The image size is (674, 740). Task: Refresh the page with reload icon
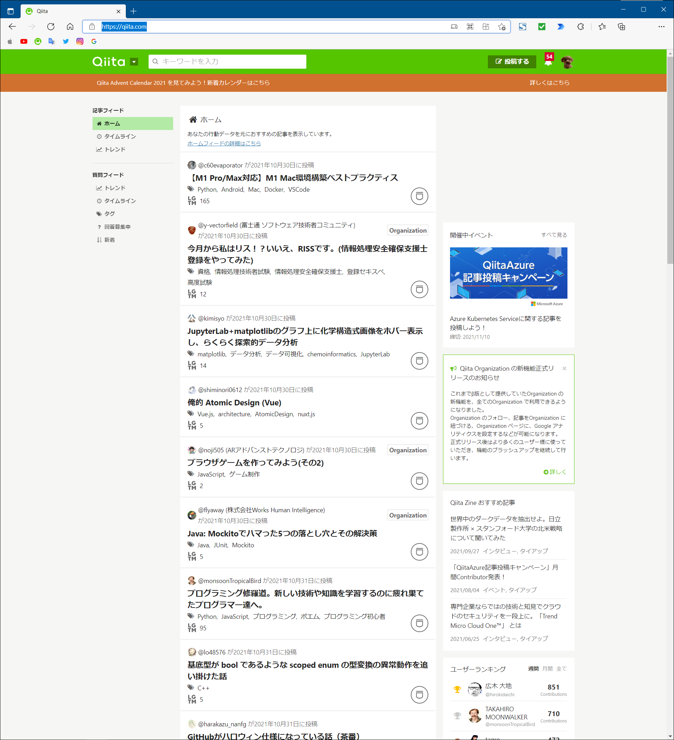(x=51, y=26)
